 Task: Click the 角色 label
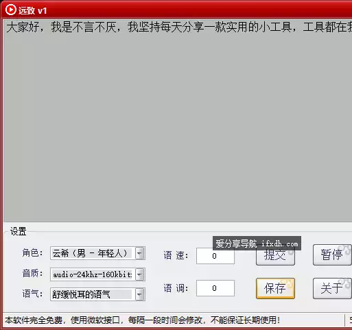point(32,253)
